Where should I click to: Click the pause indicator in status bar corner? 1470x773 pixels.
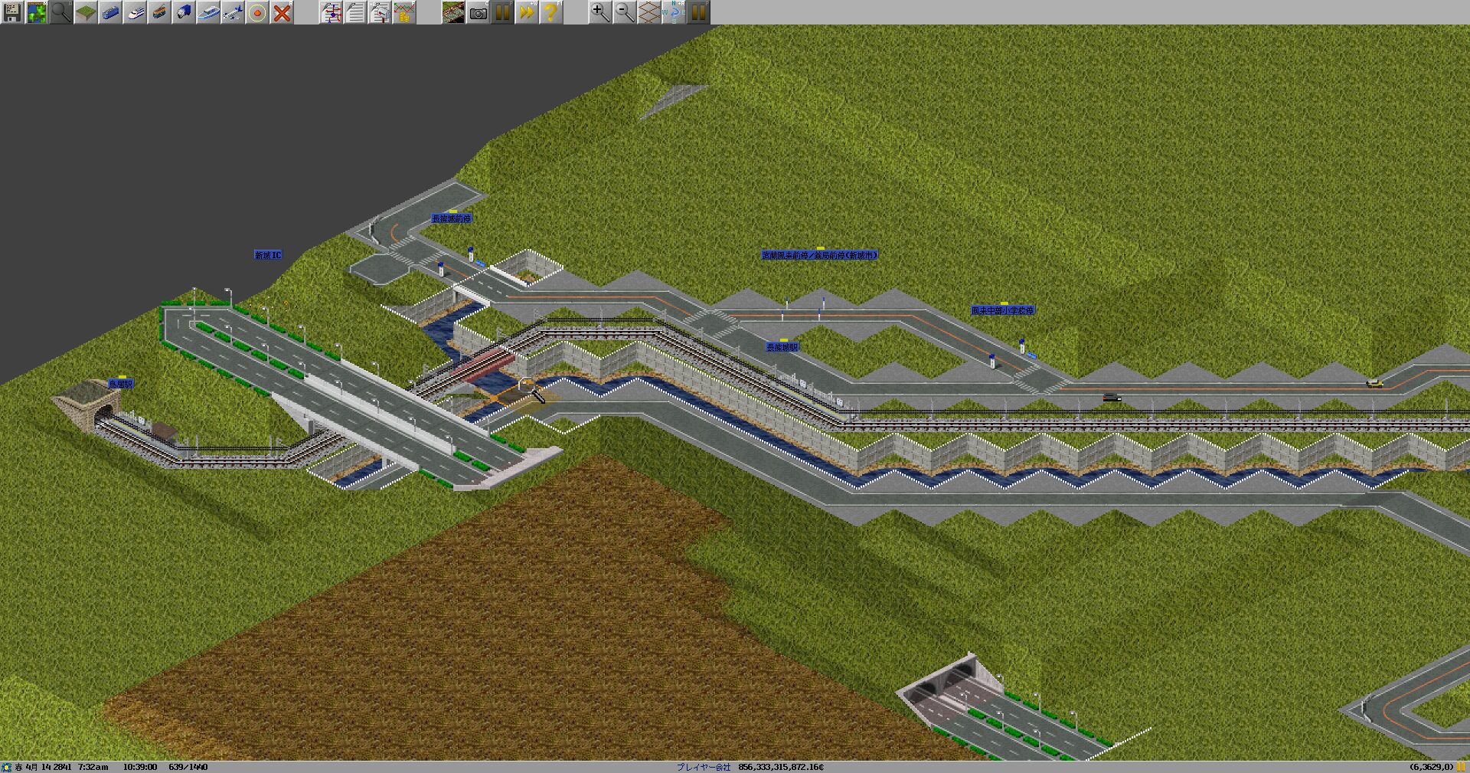(1462, 767)
